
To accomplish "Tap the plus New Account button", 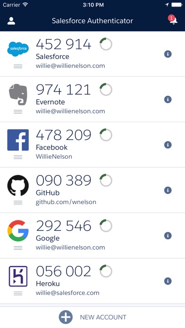I will tap(66, 317).
